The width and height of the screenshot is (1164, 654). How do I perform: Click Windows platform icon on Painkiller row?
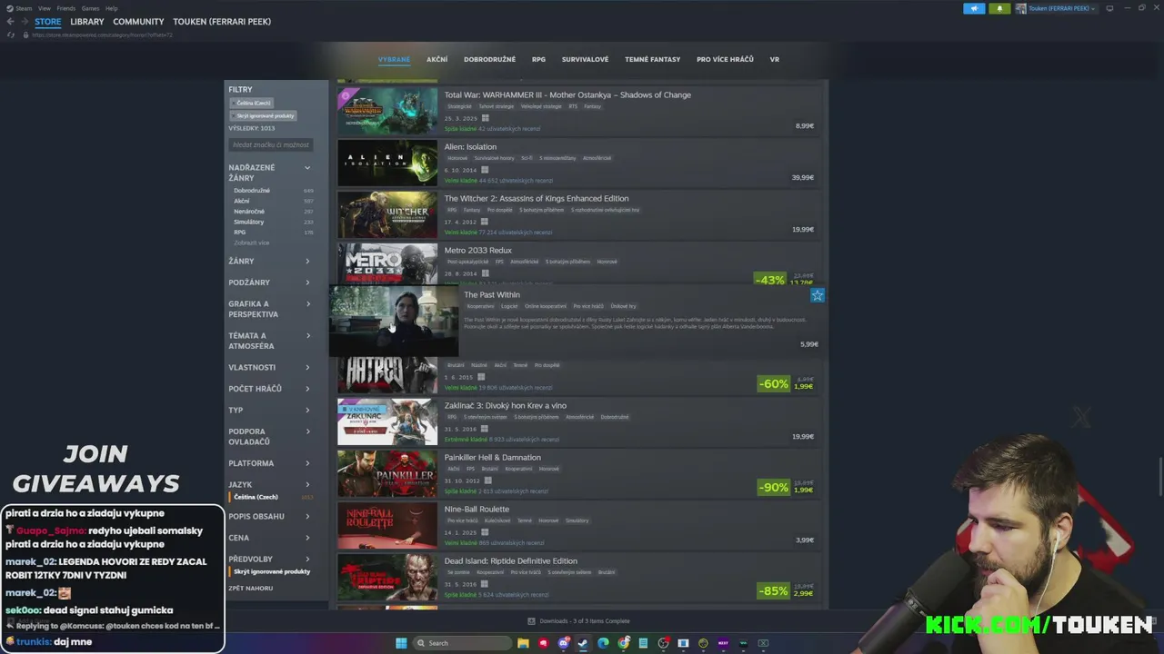tap(487, 481)
